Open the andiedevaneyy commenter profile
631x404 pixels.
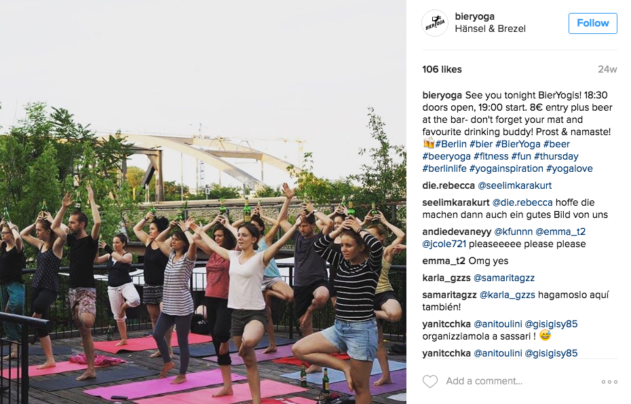click(x=457, y=232)
